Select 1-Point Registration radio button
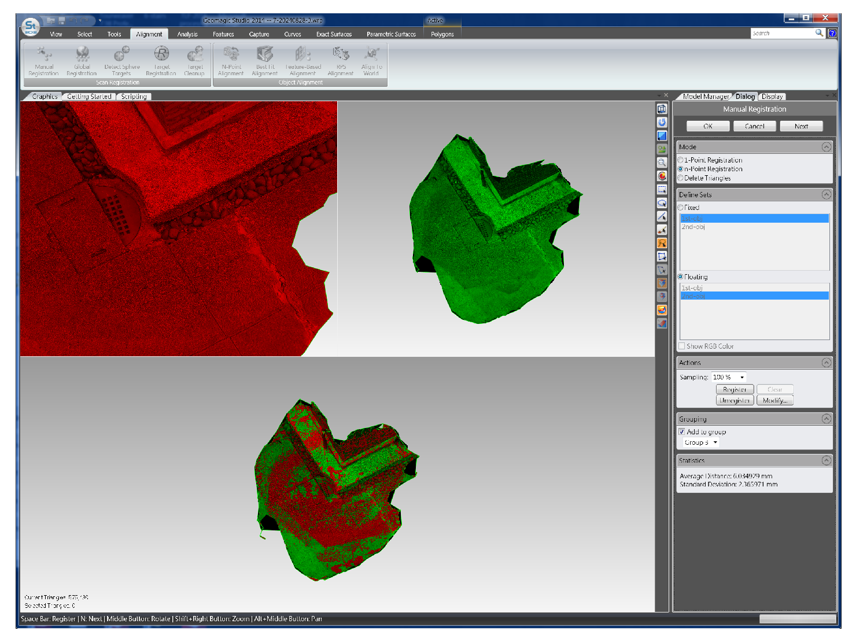This screenshot has height=642, width=856. pyautogui.click(x=681, y=160)
